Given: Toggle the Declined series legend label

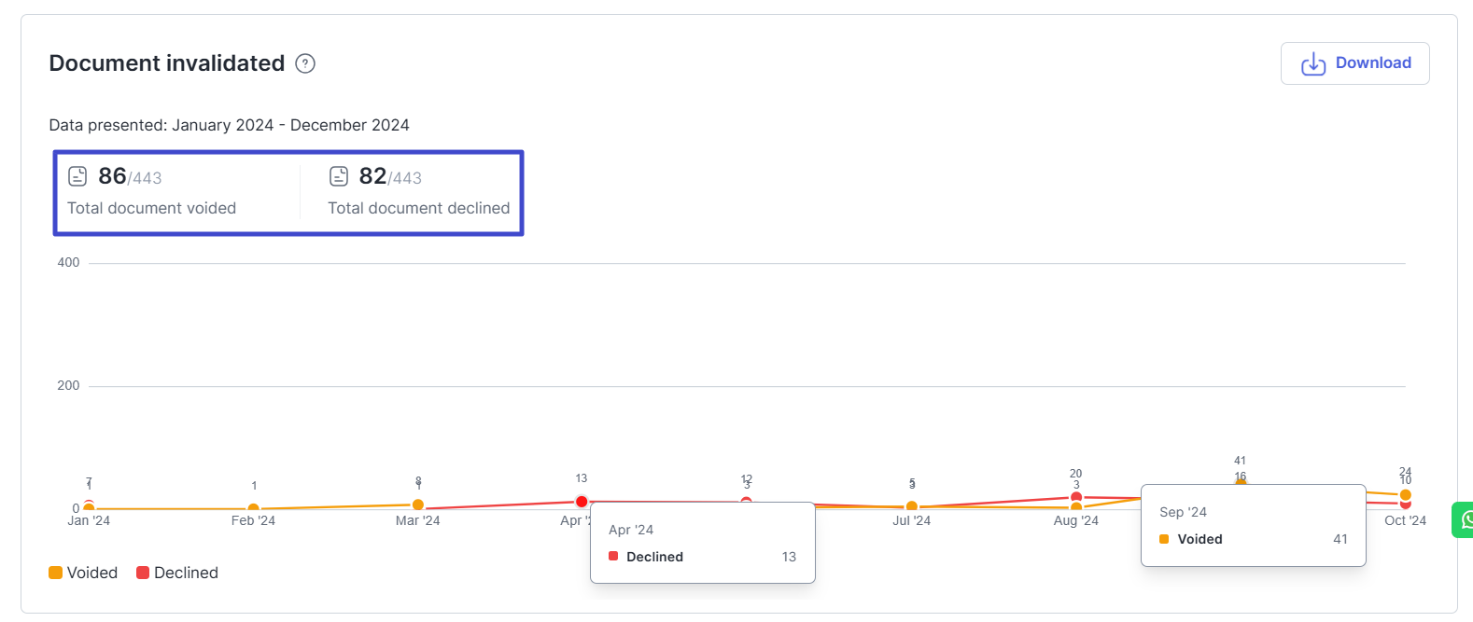Looking at the screenshot, I should (186, 573).
